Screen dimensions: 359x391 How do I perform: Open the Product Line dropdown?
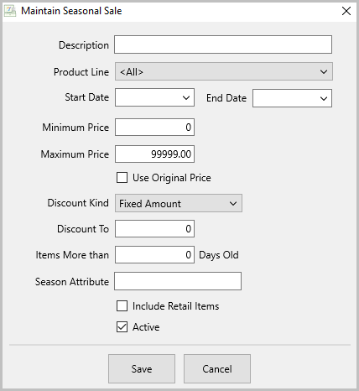(224, 71)
